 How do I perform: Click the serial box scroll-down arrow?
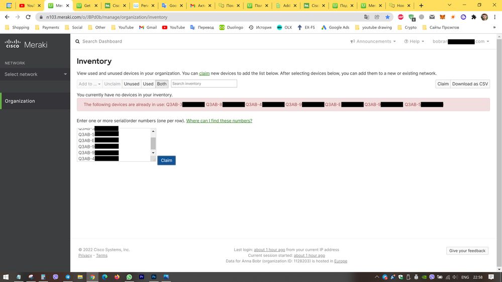tap(153, 153)
